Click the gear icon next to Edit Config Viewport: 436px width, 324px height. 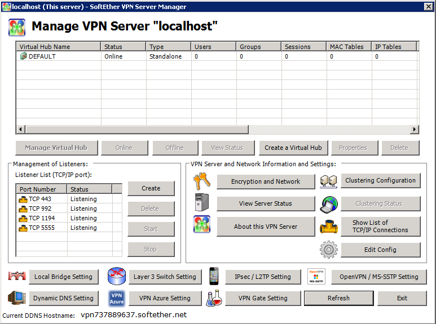point(328,249)
